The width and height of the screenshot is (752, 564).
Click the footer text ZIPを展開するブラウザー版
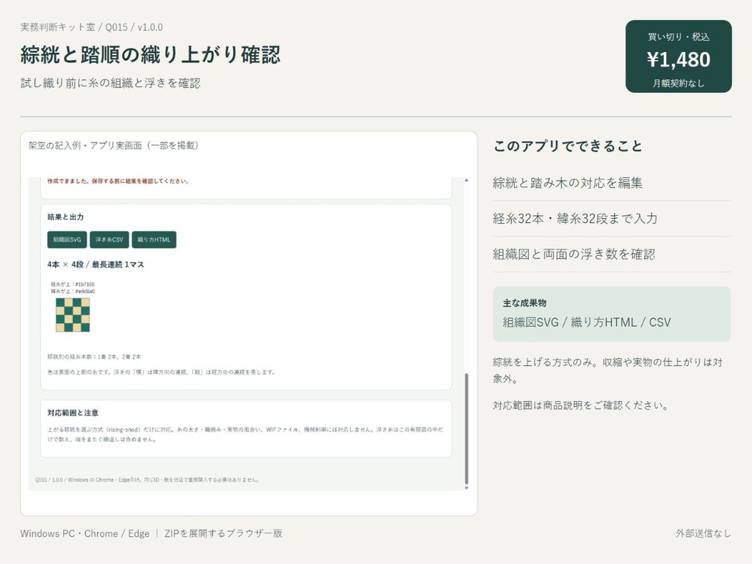click(223, 533)
